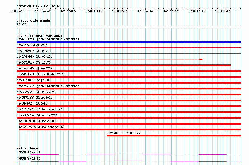249x165 pixels.
Task: Click the red bar for nsv6109724
Action: [129, 106]
